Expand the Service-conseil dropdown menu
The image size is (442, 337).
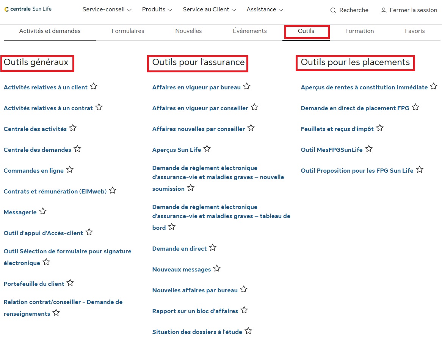[107, 10]
